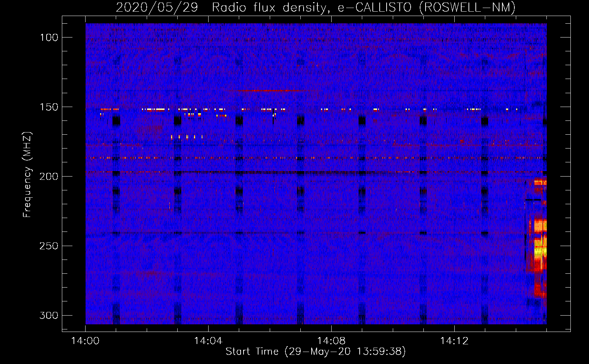
Task: Click the 14:08 time tick label
Action: pyautogui.click(x=331, y=341)
